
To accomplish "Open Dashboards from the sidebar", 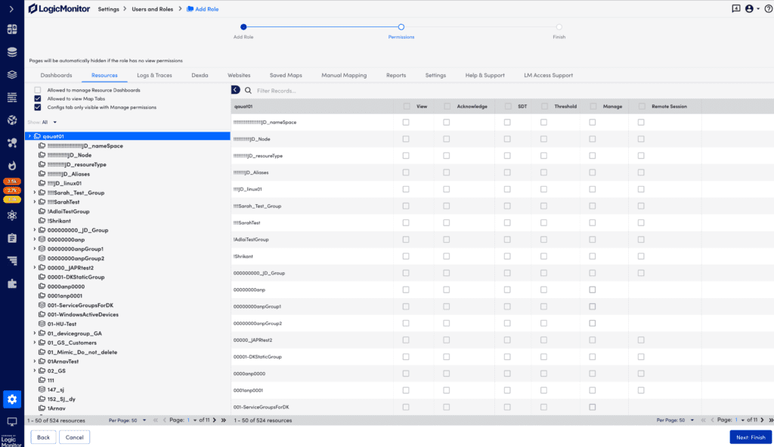I will (x=12, y=29).
